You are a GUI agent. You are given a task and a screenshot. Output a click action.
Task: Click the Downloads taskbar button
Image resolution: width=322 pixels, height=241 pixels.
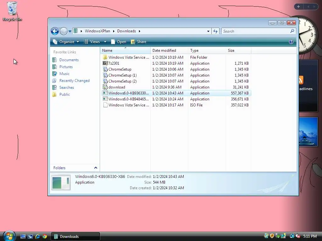tap(75, 236)
